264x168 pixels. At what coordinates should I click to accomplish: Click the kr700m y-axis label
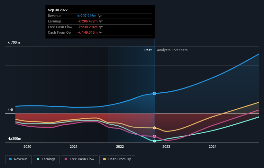[x=14, y=42]
